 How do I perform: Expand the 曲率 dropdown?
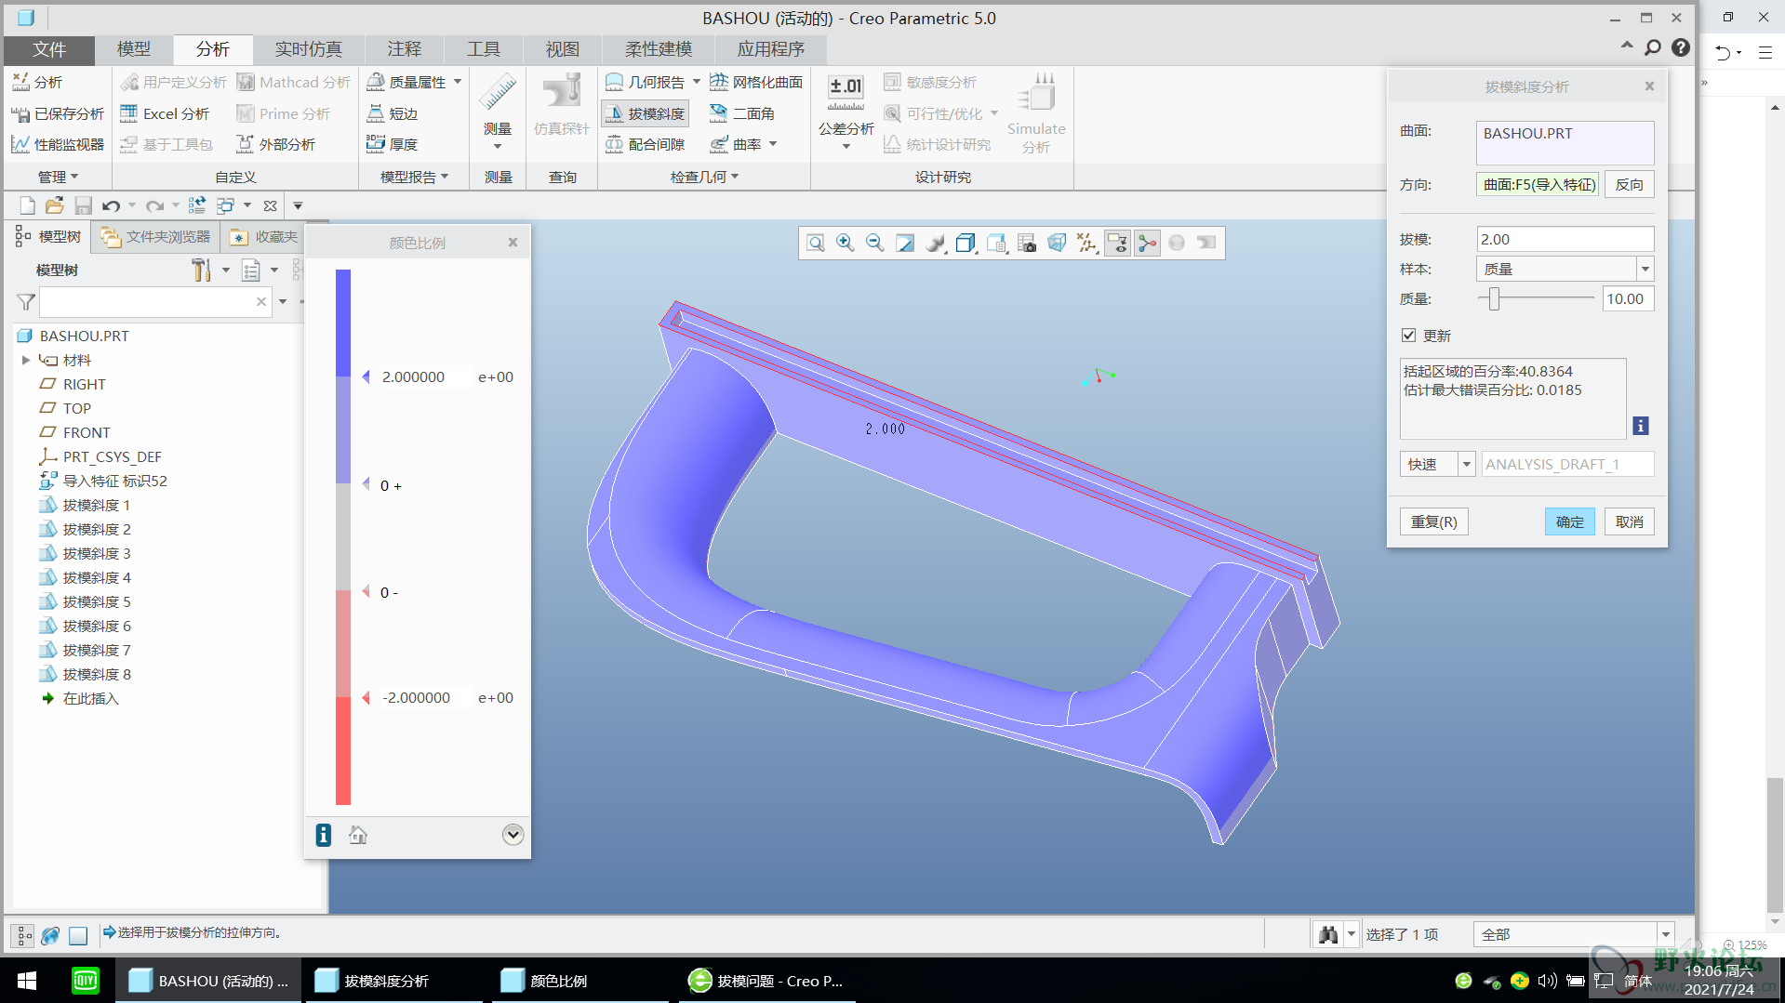(773, 144)
